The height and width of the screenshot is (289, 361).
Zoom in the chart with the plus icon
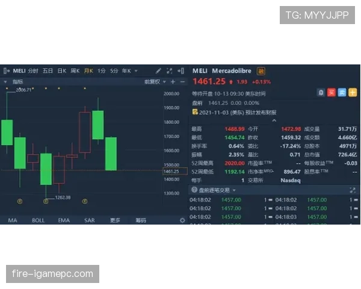tap(173, 82)
